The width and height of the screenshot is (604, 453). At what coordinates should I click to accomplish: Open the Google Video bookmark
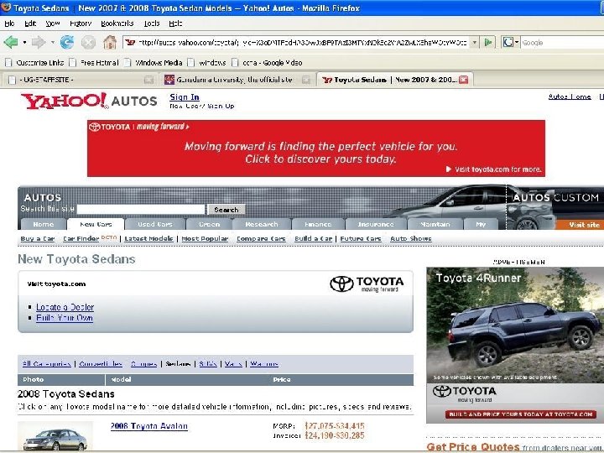click(267, 62)
